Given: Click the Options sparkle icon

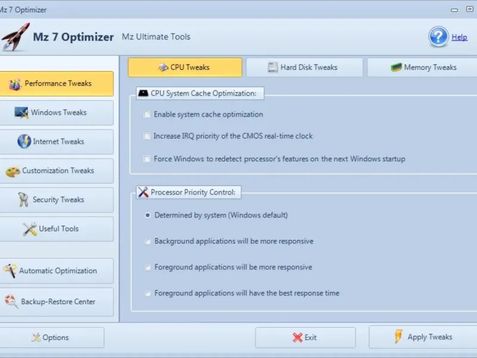Looking at the screenshot, I should [36, 337].
